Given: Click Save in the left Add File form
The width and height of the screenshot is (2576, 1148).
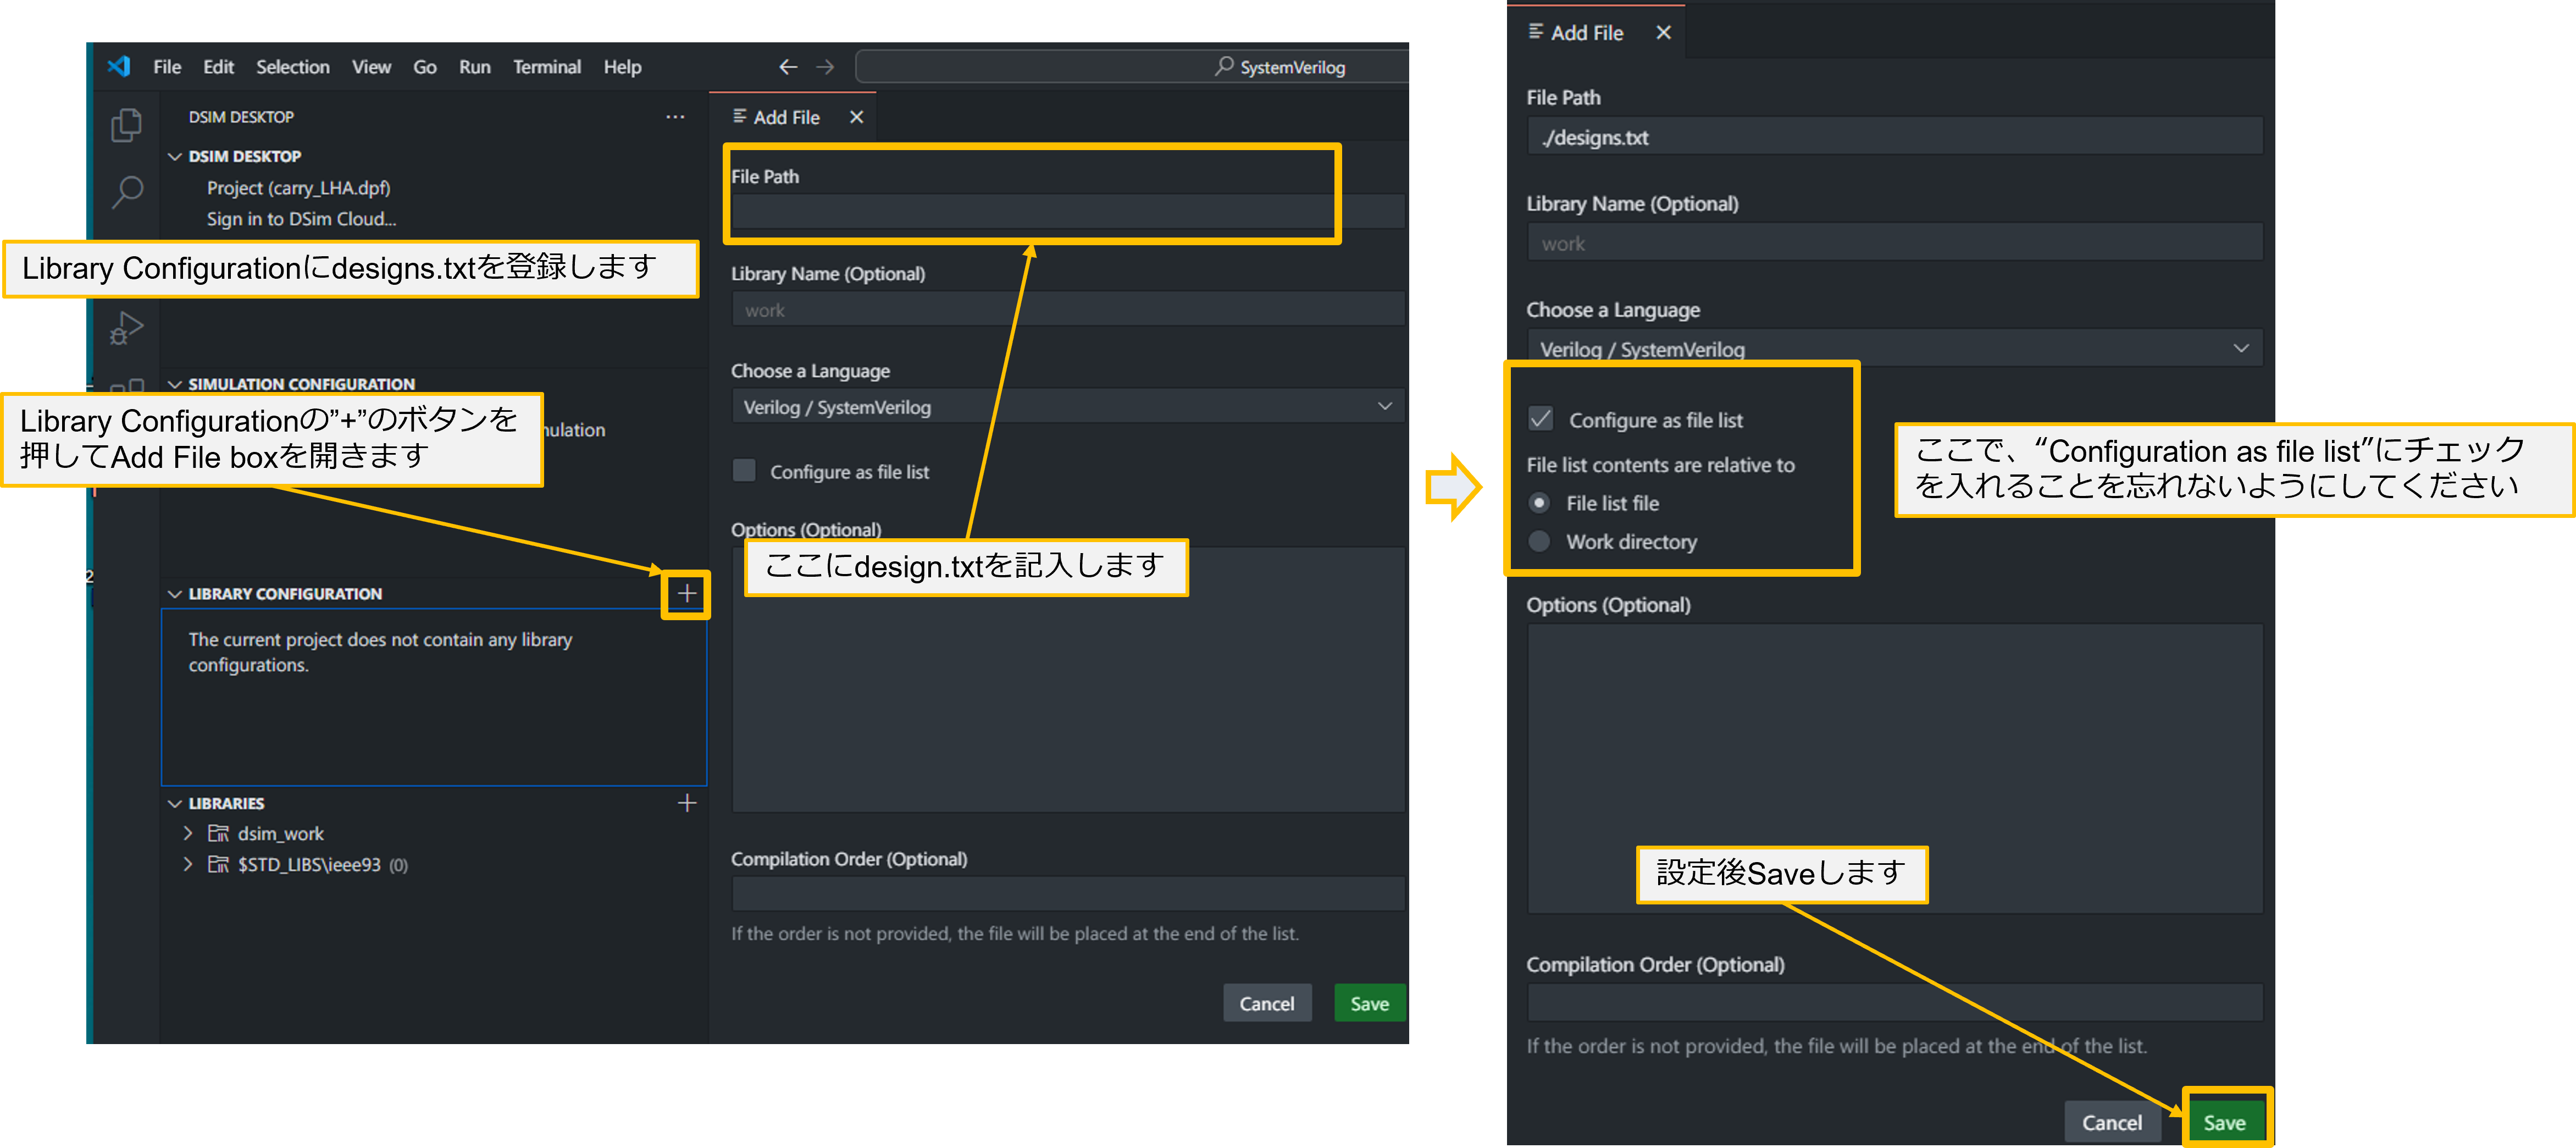Looking at the screenshot, I should click(1369, 1003).
